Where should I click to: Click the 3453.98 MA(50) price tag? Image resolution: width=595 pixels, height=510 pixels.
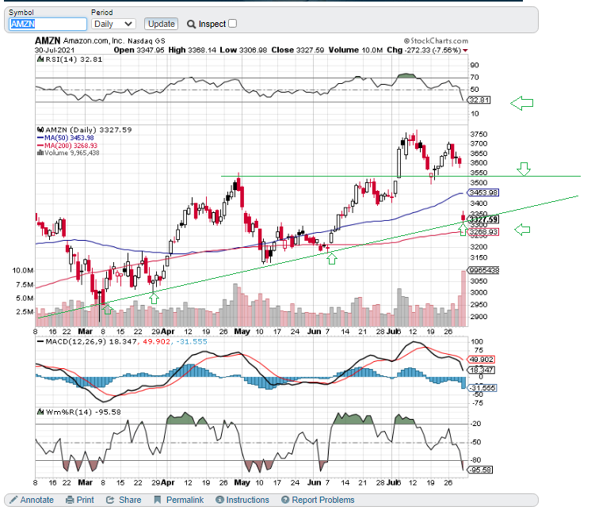click(x=483, y=192)
